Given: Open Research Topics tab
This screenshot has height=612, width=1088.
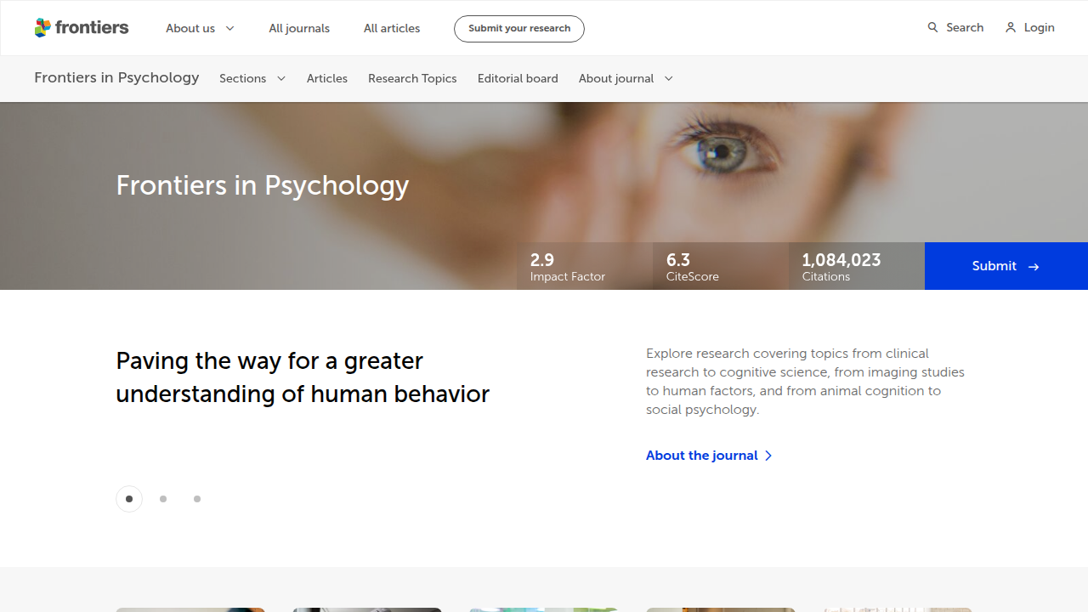Looking at the screenshot, I should pyautogui.click(x=412, y=78).
